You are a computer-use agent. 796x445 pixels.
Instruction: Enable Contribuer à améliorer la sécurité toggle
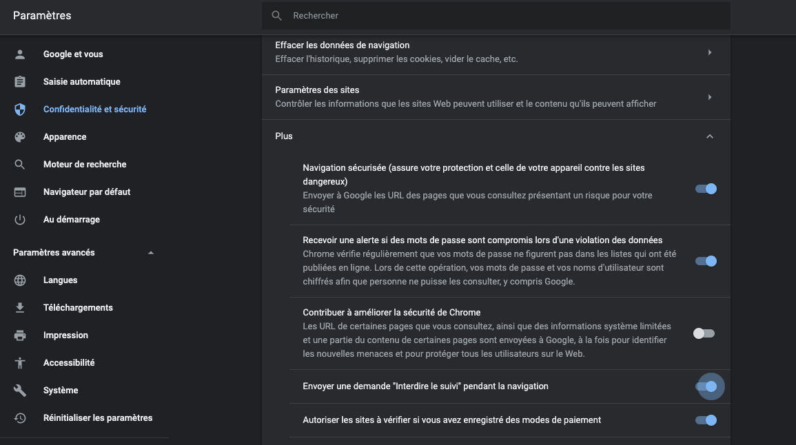pyautogui.click(x=704, y=333)
